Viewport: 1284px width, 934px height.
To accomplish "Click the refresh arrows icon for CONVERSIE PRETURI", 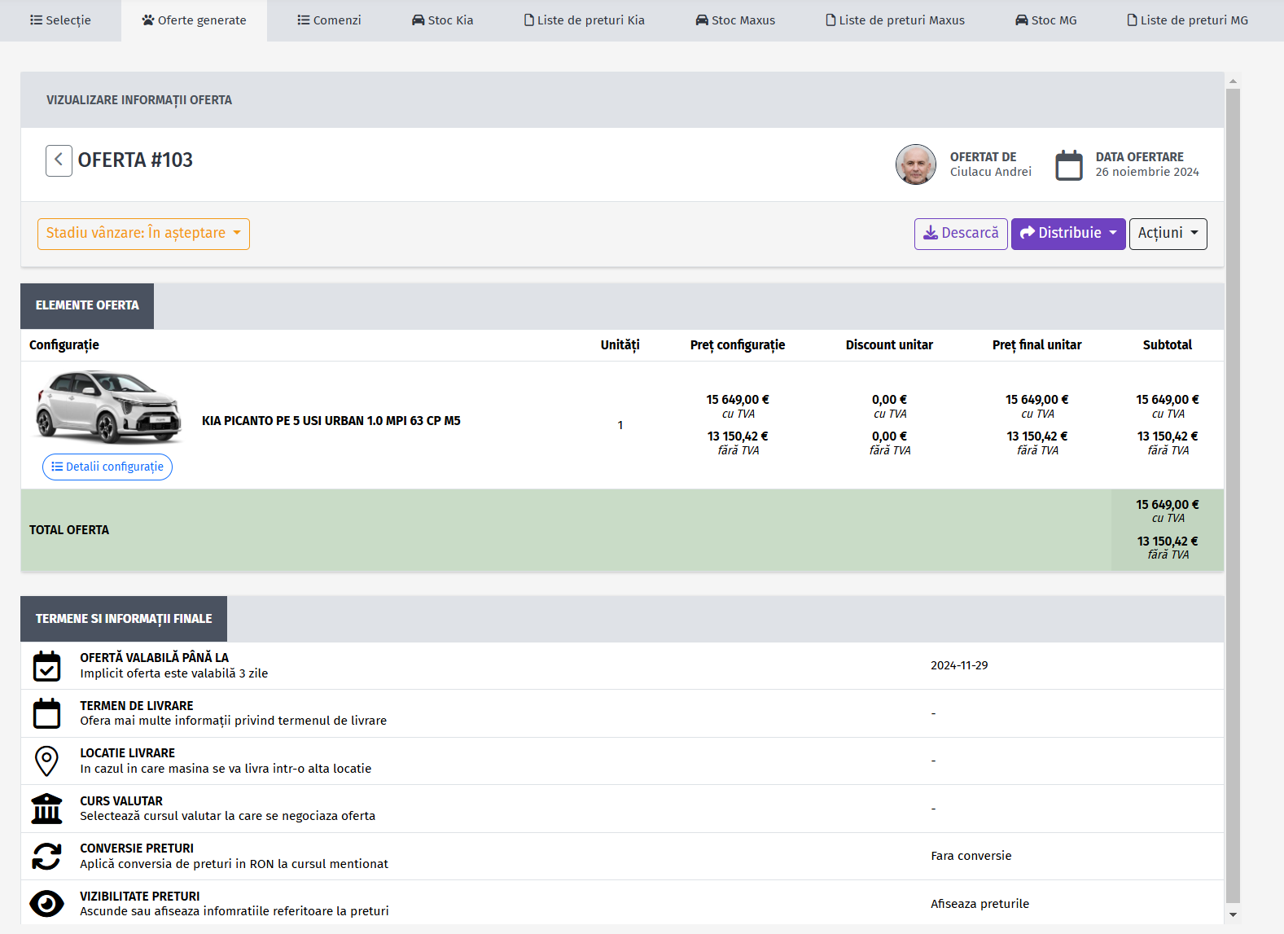I will pyautogui.click(x=46, y=856).
